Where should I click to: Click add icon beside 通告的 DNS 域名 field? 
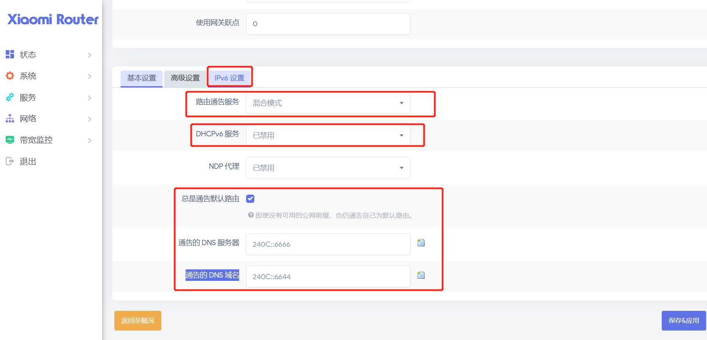[x=421, y=275]
